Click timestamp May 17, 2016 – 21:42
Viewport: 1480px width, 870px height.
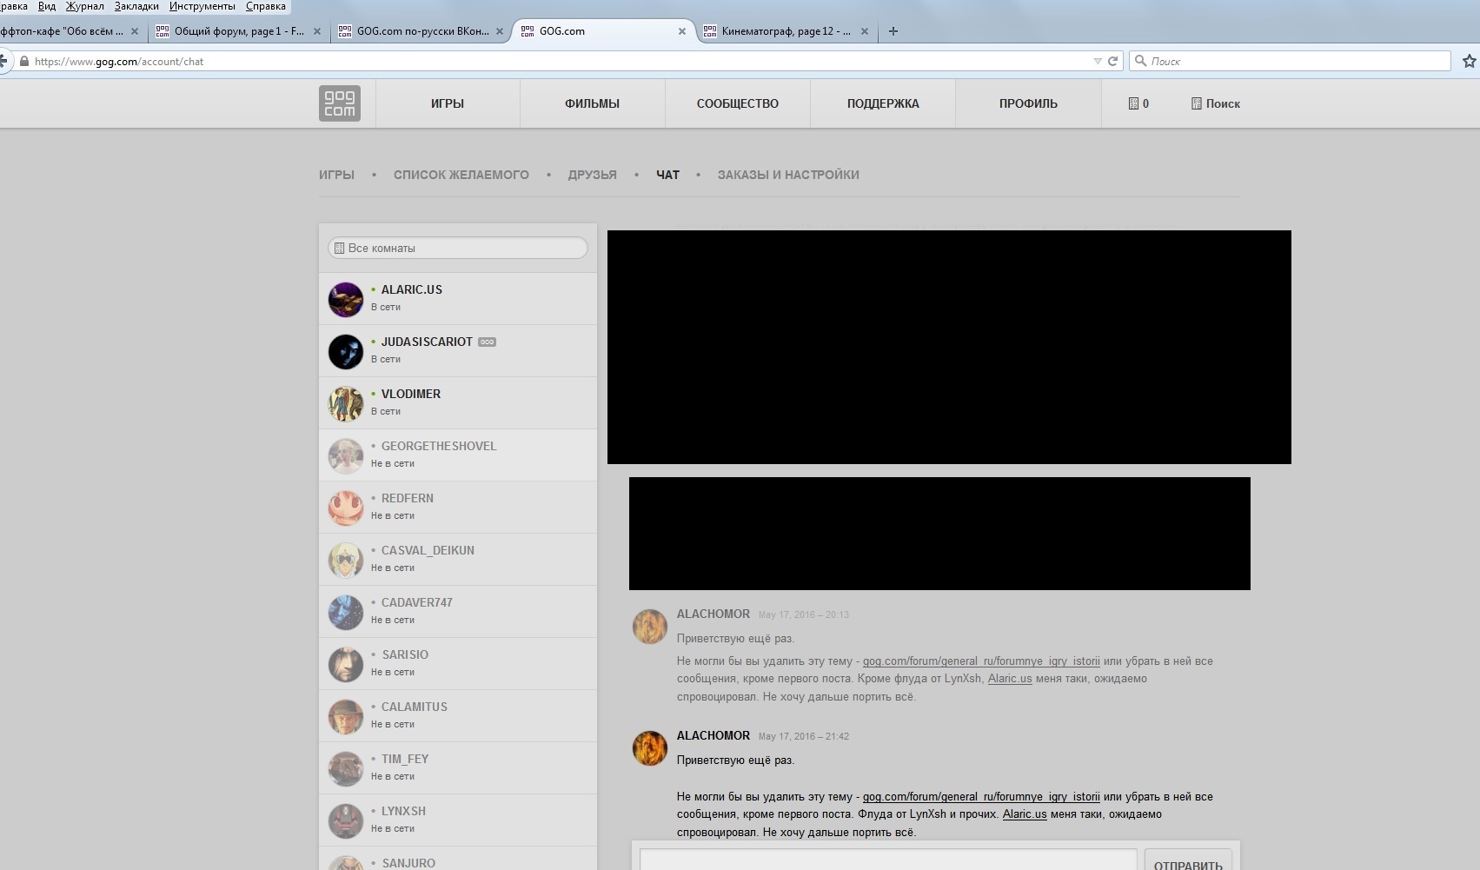coord(804,736)
